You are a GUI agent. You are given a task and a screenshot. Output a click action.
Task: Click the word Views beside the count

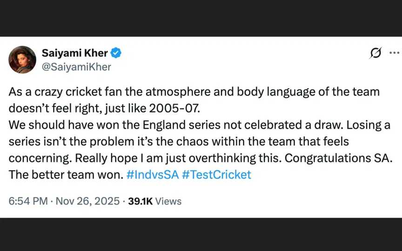click(168, 201)
